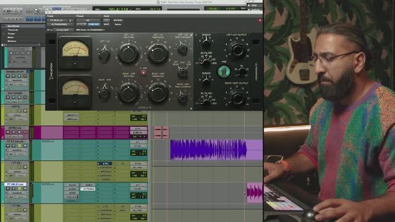This screenshot has height=222, width=395.
Task: Click the blue COMPARE button
Action: tap(93, 24)
